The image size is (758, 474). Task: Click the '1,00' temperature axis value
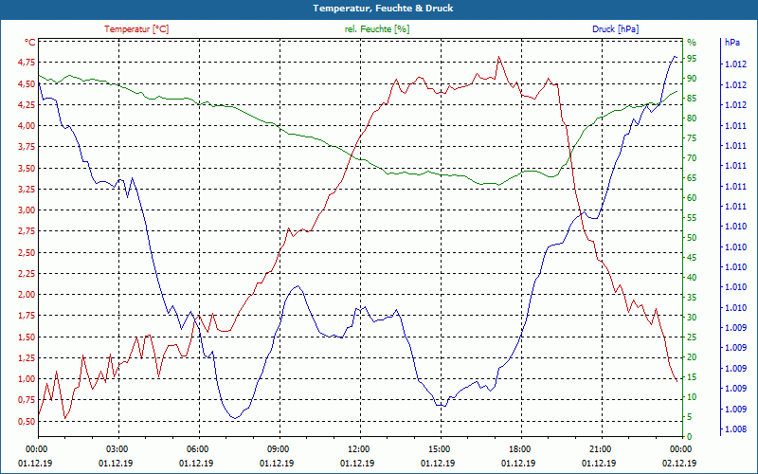pos(27,379)
